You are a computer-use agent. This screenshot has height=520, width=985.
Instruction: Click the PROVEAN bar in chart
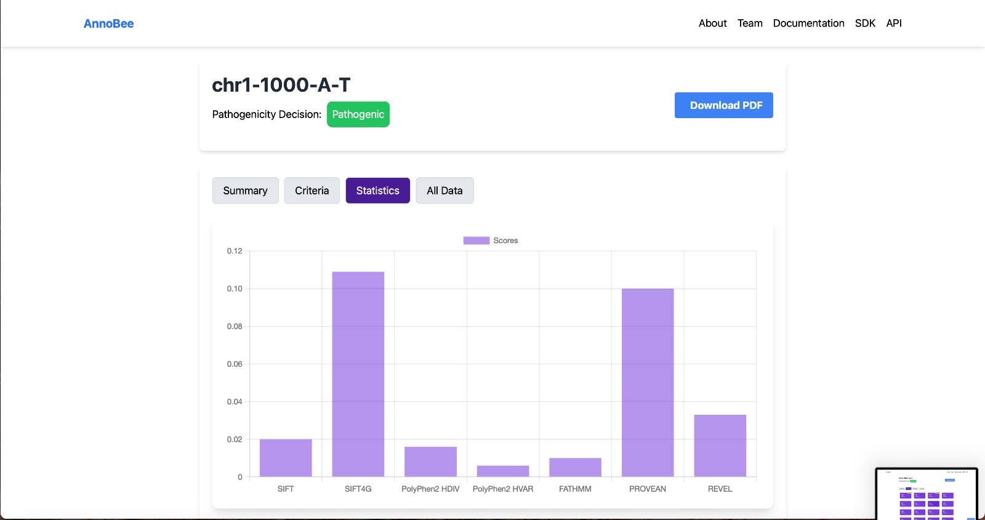(648, 383)
